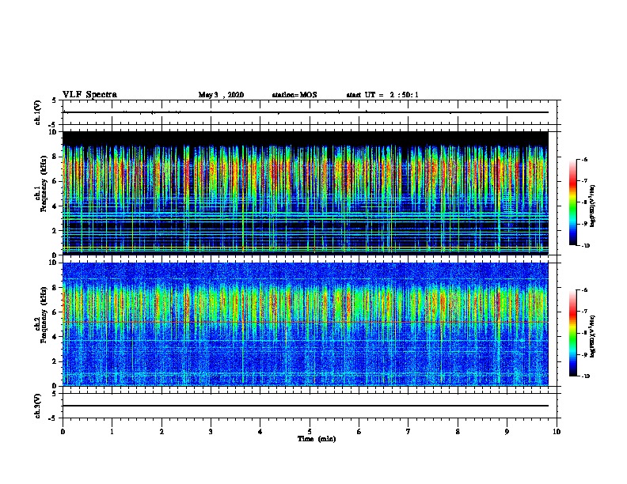Screen dimensions: 627x484
Task: Click the ch.1 "Frequency (kHz)" axis label
Action: [x=44, y=184]
